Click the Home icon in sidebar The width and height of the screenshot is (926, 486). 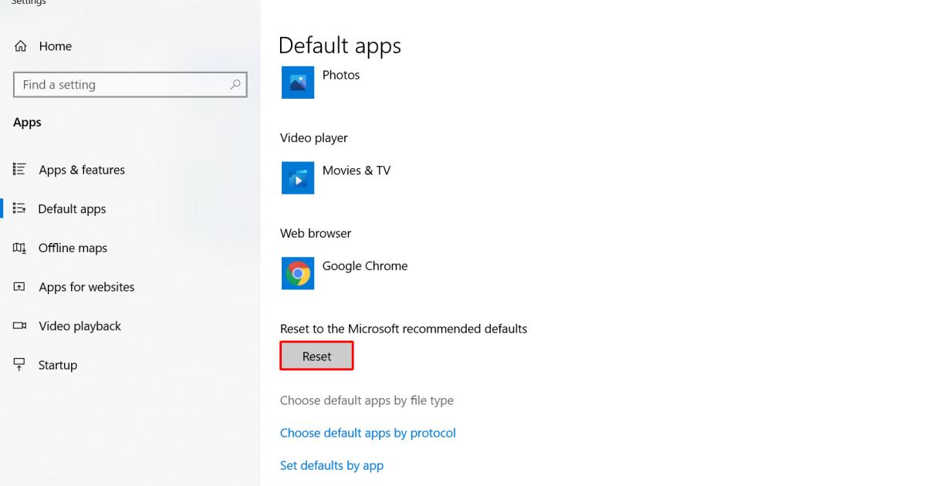tap(21, 46)
